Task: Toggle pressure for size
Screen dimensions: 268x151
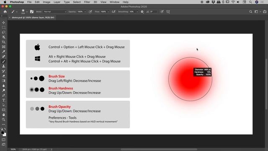Action: click(x=162, y=12)
